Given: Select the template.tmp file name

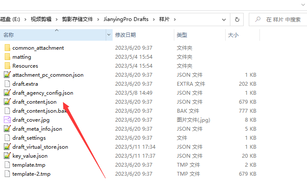Looking at the screenshot, I should pos(29,165).
